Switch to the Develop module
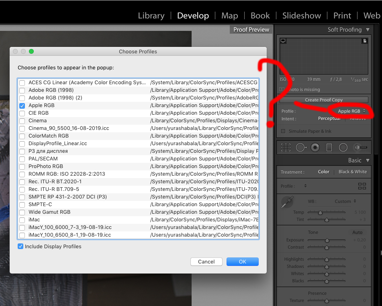Screen dimensions: 382x306 coord(193,16)
